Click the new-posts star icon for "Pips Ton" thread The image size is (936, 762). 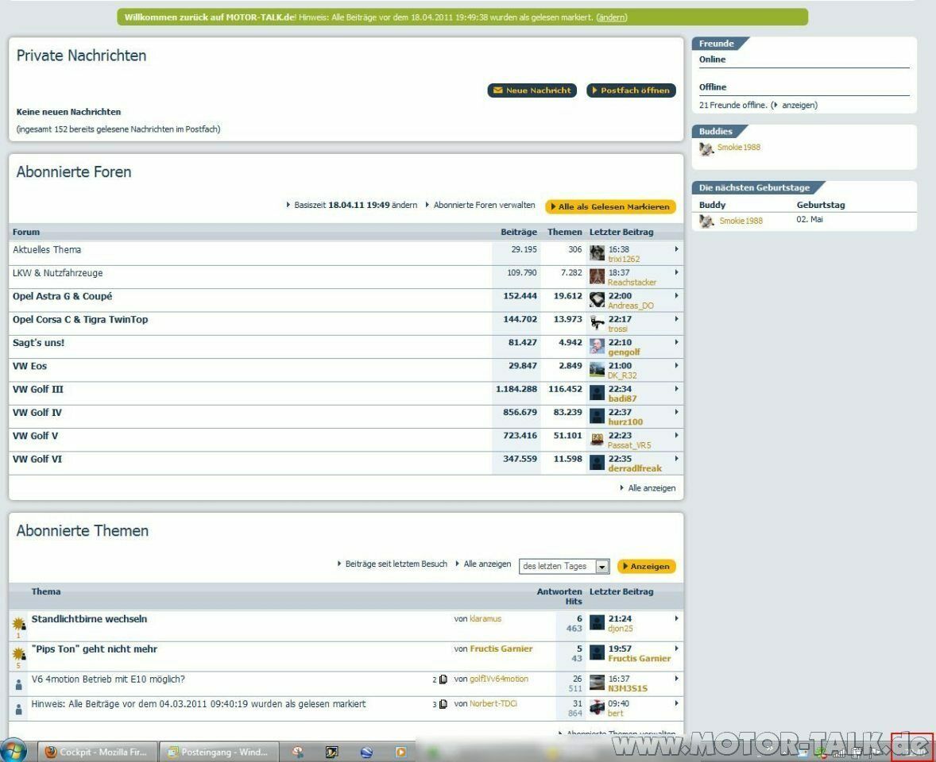click(18, 654)
